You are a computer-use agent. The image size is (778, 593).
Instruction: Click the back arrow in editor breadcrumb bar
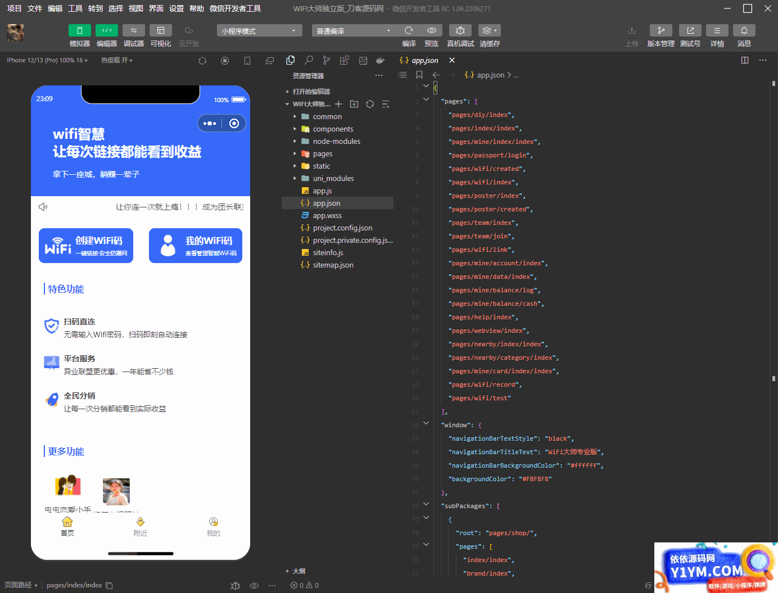click(x=436, y=75)
